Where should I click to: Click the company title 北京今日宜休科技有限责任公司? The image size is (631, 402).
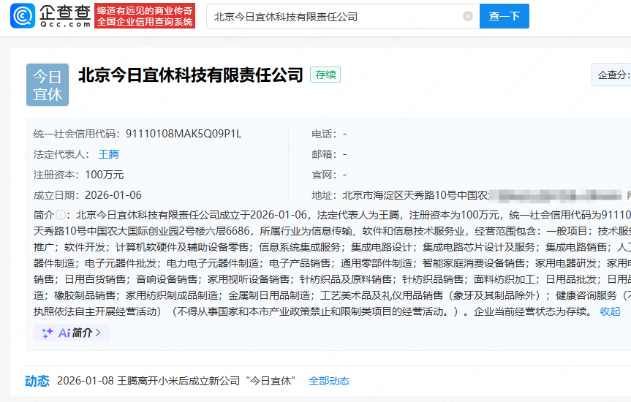tap(190, 75)
